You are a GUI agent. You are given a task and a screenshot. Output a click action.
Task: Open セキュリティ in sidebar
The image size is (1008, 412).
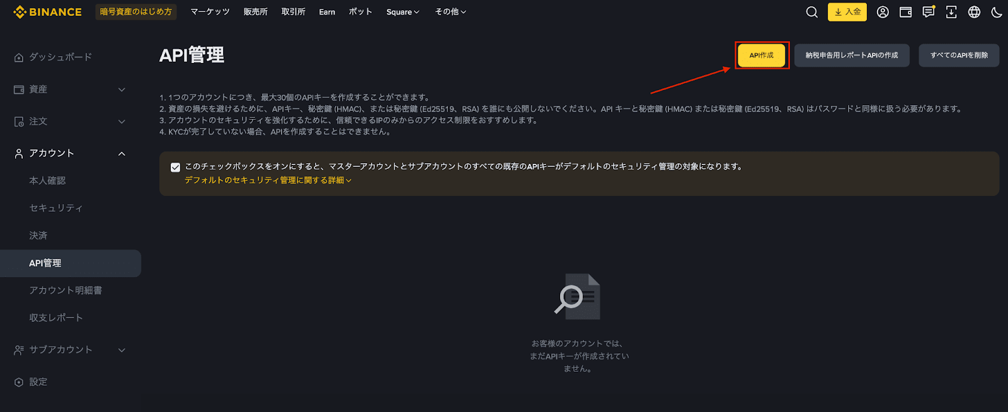[55, 208]
